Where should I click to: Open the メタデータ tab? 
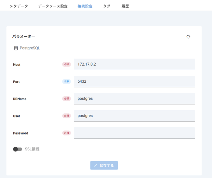point(19,6)
